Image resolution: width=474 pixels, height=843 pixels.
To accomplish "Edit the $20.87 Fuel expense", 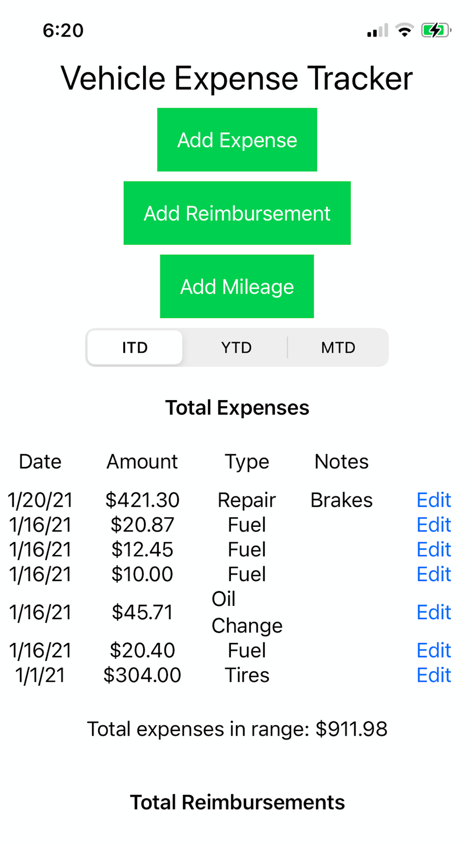I will pos(433,525).
